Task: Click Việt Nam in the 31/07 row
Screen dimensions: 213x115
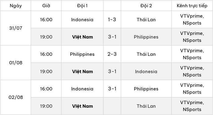Action: pos(82,37)
